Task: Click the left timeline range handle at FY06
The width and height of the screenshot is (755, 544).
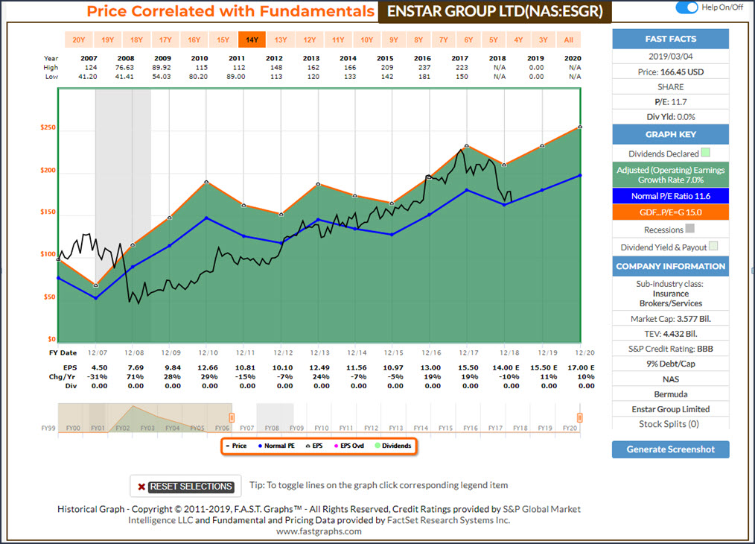Action: pyautogui.click(x=231, y=418)
